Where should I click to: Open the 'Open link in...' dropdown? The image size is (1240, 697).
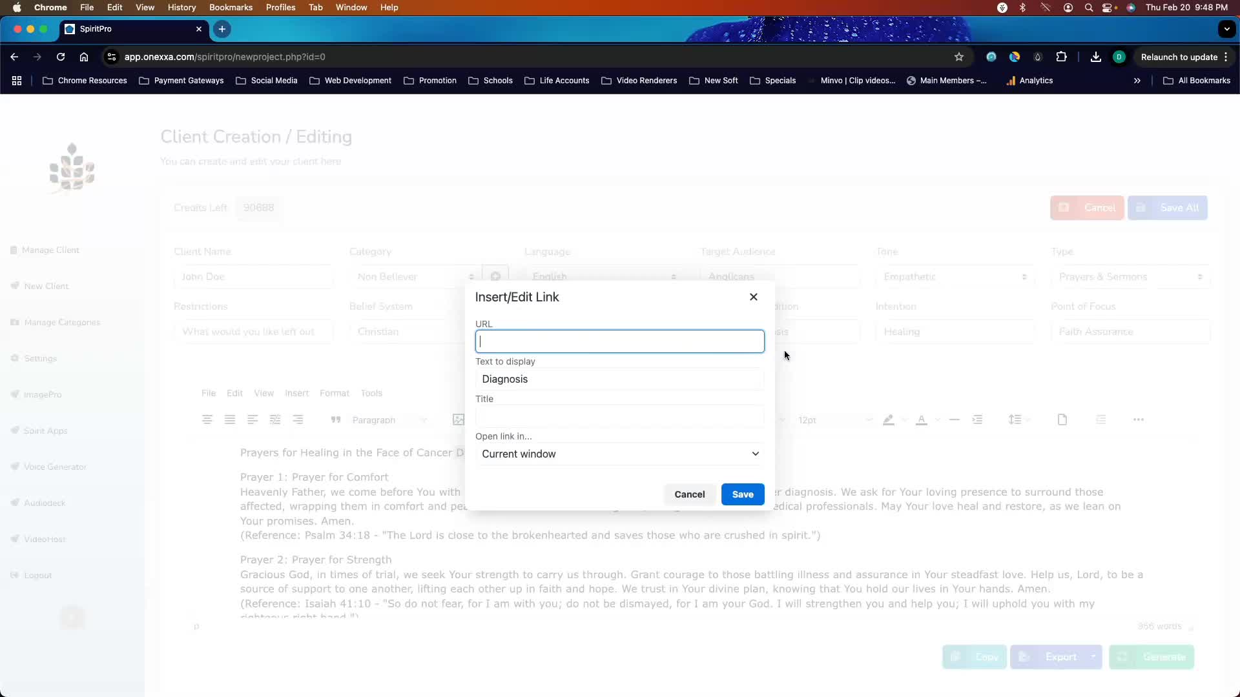click(x=620, y=454)
